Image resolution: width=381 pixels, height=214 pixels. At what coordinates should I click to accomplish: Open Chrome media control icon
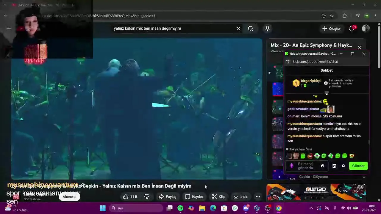(x=358, y=16)
